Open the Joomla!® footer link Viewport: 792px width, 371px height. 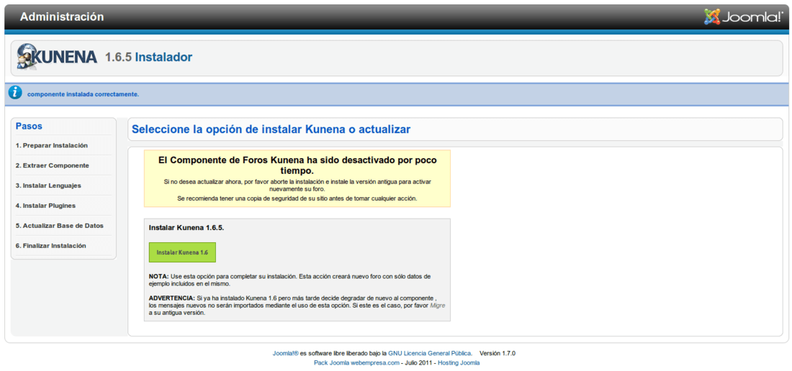(286, 353)
